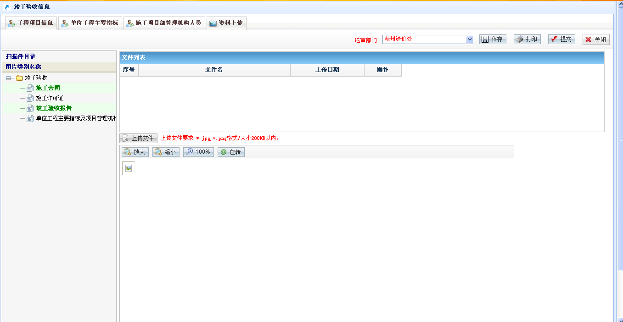Screen dimensions: 623x322
Task: Click the 打印 printer button
Action: click(x=527, y=39)
